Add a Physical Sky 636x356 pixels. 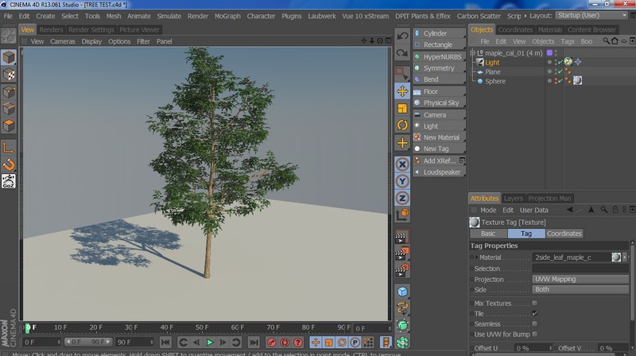(x=439, y=103)
